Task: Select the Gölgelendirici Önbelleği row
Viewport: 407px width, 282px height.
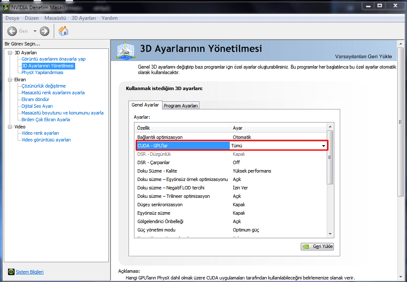Action: click(231, 221)
